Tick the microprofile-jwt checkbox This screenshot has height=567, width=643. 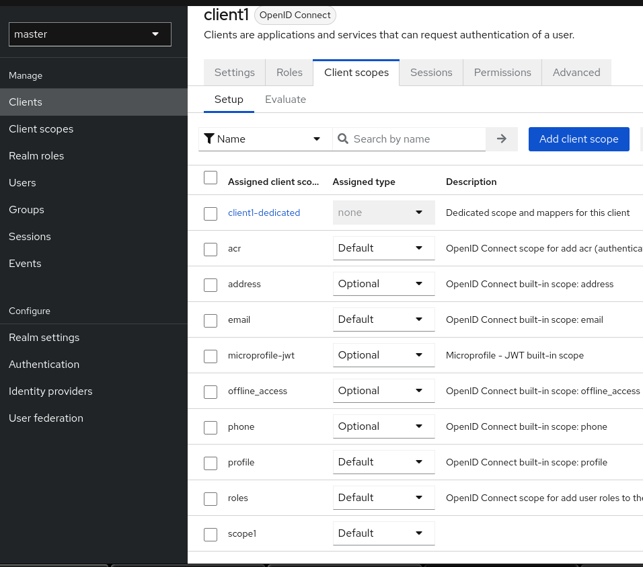pyautogui.click(x=211, y=356)
